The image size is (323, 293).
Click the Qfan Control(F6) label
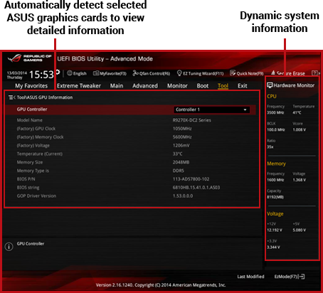tap(154, 73)
